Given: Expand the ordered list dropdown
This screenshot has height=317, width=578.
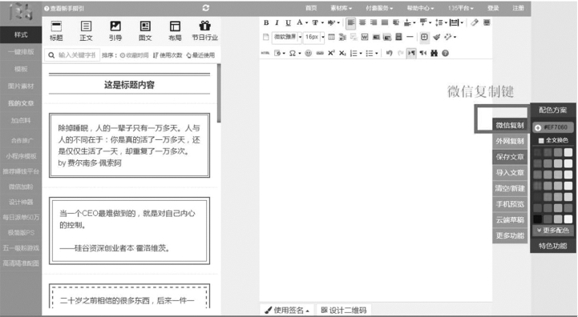Looking at the screenshot, I should pyautogui.click(x=361, y=54).
